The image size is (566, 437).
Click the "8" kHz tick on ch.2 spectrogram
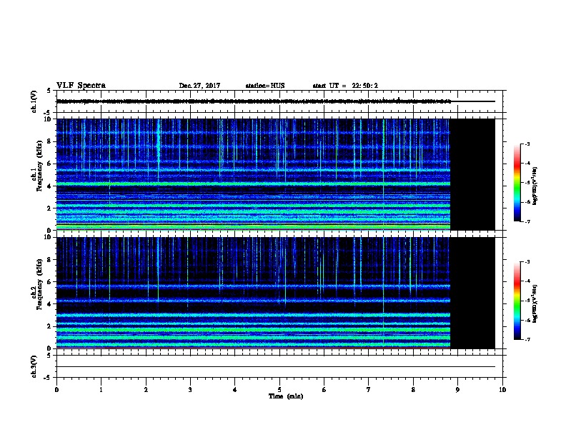50,260
